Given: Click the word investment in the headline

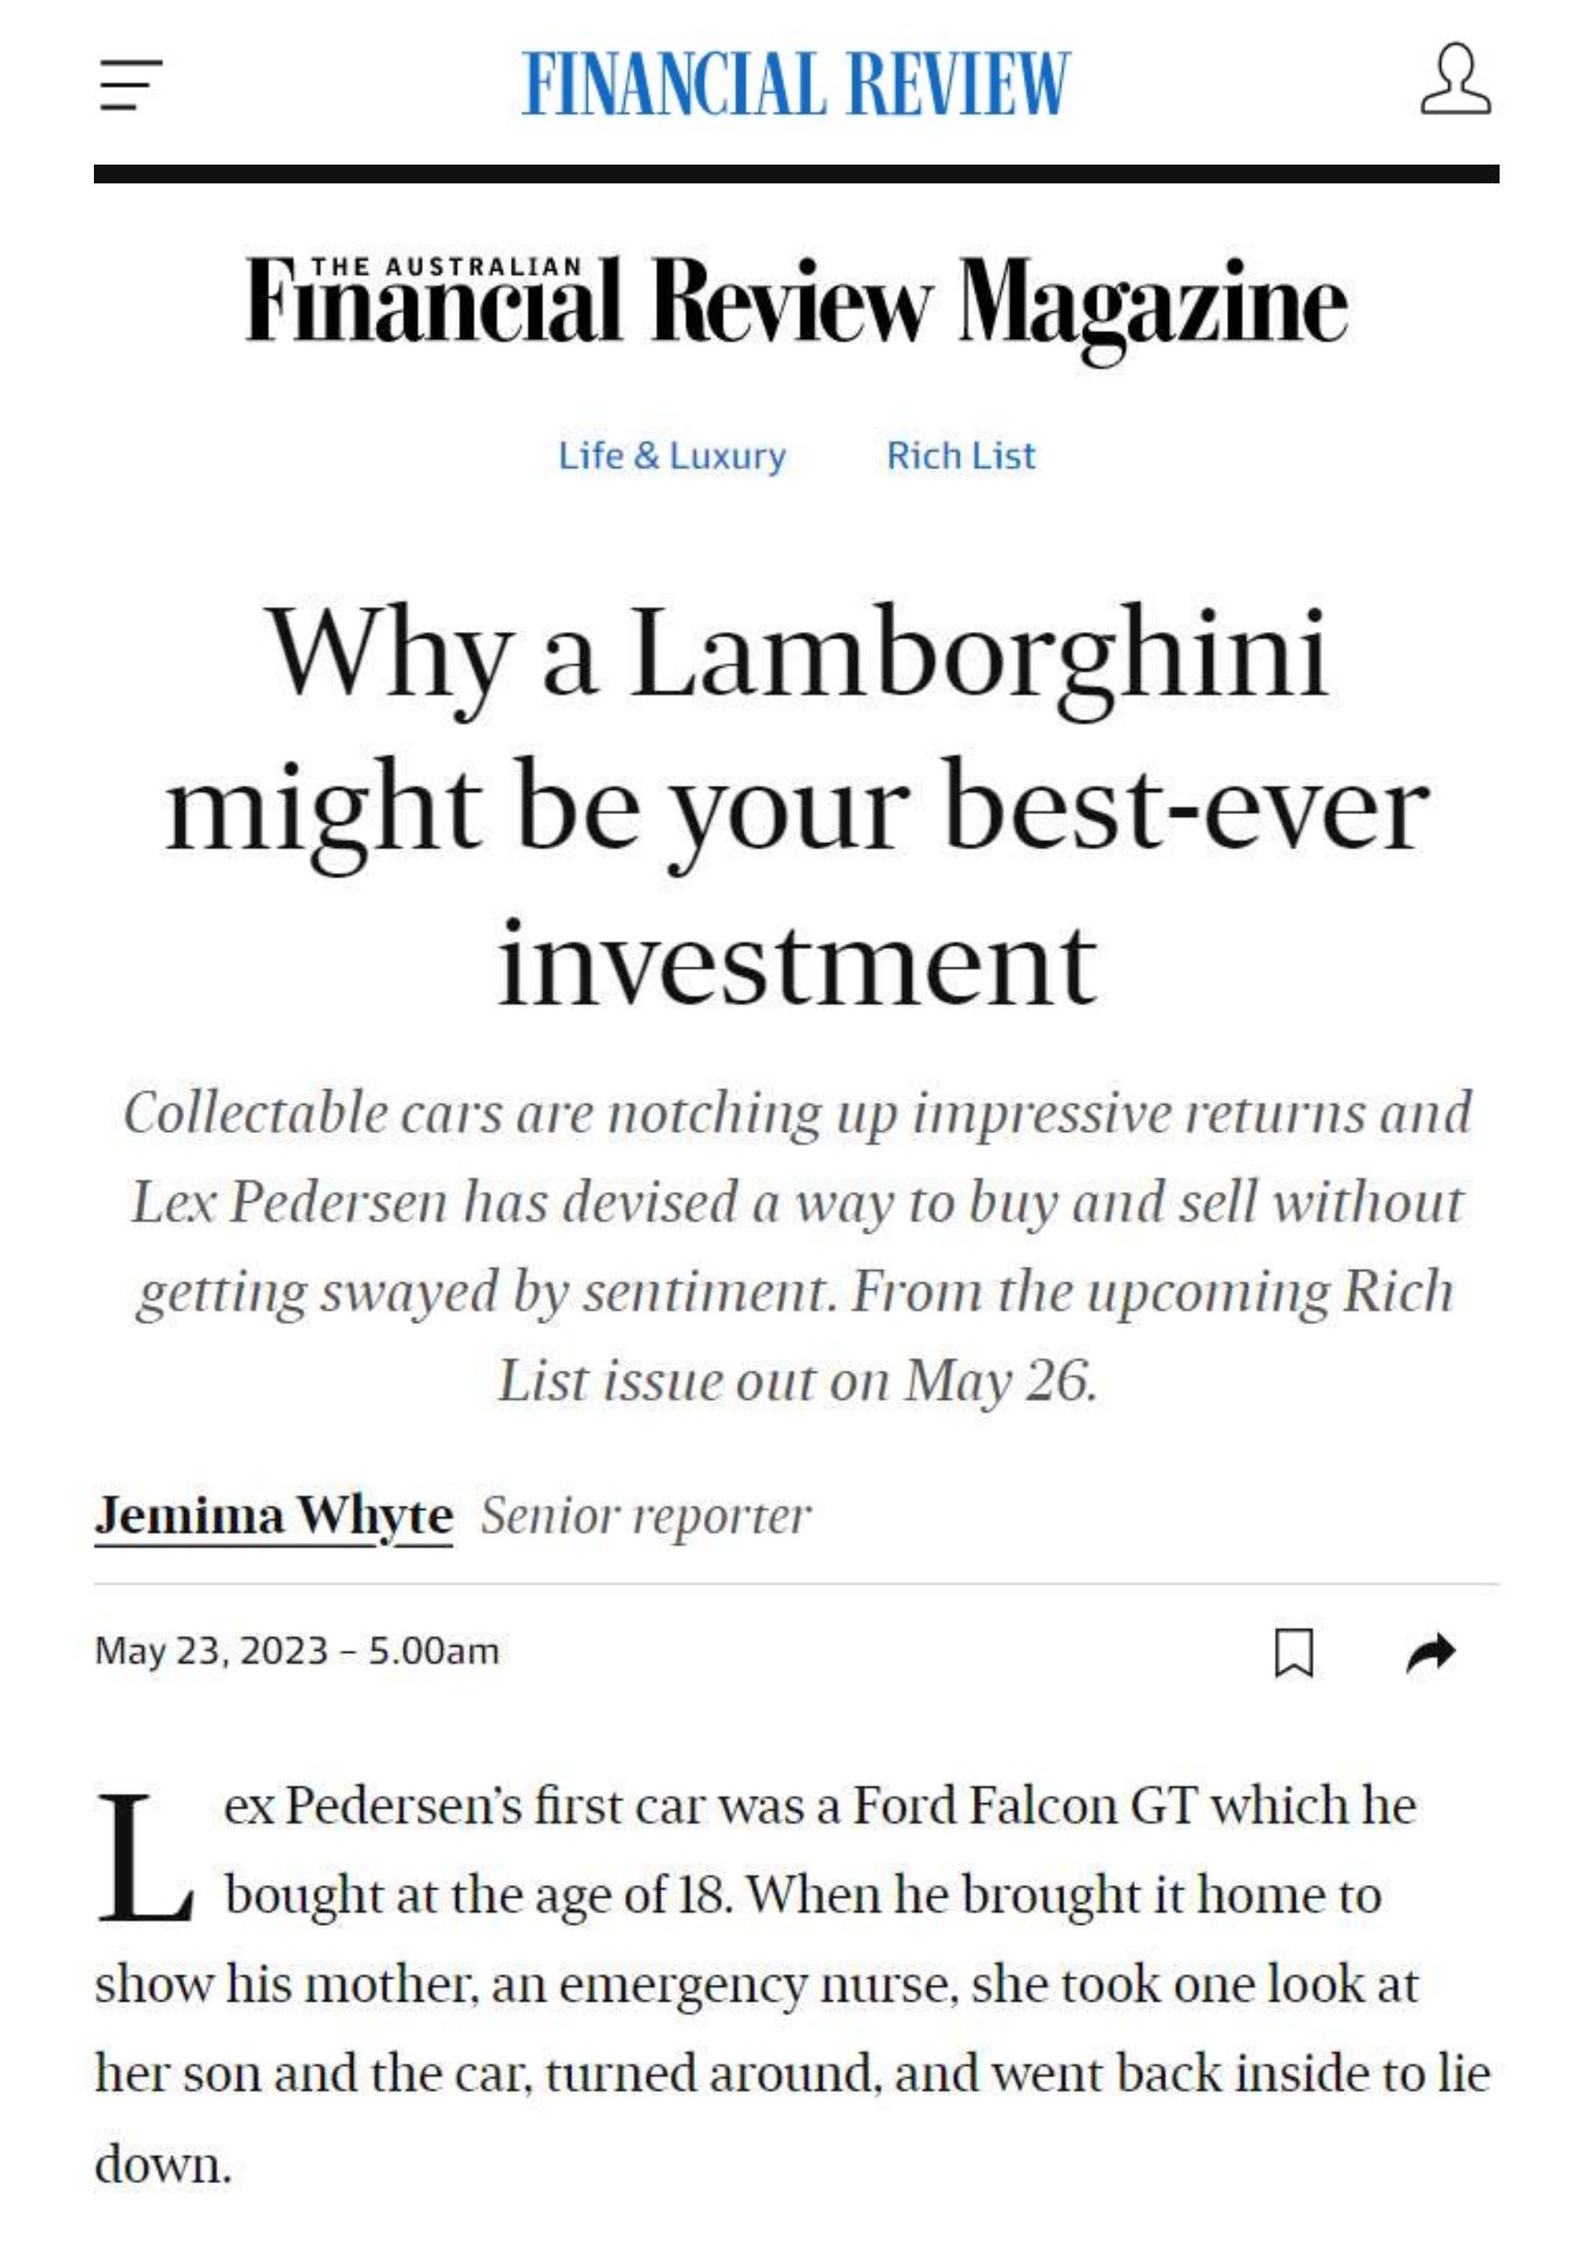Looking at the screenshot, I should coord(796,966).
